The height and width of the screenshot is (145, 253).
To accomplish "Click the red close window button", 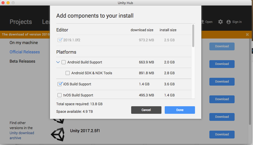I will 3,3.
